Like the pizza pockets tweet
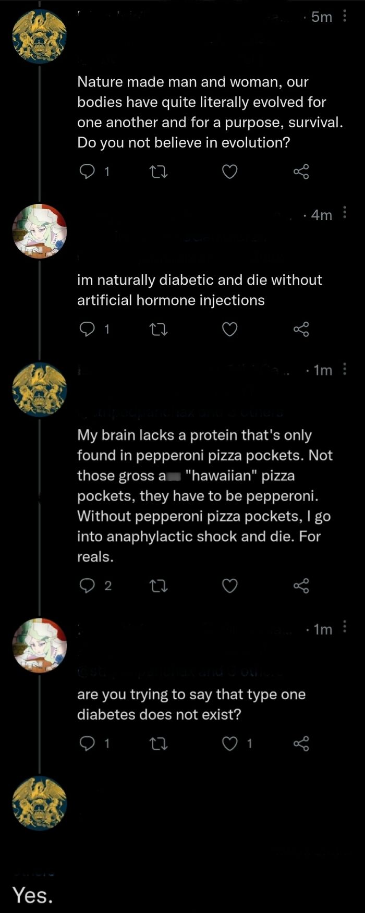 point(229,585)
